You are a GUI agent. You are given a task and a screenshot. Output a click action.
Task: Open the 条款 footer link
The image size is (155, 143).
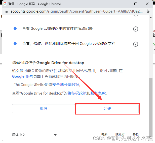pos(136,135)
